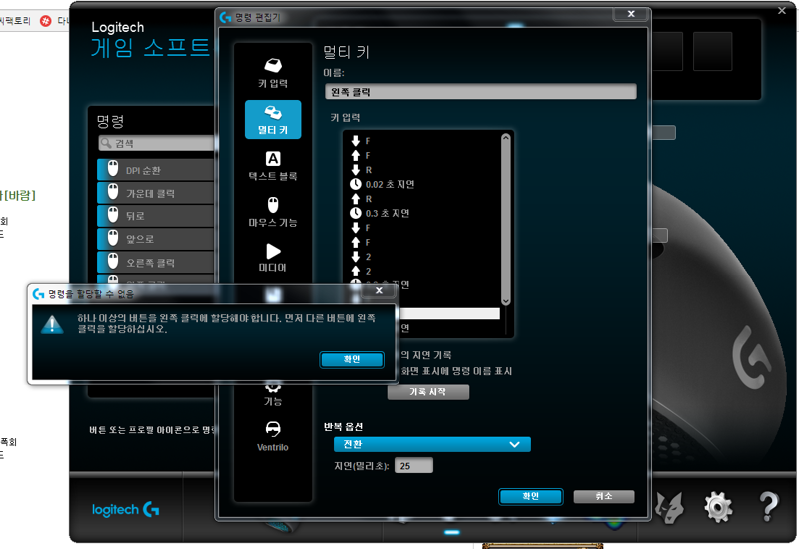This screenshot has width=799, height=549.
Task: Click 확인 in the warning dialog
Action: tap(352, 359)
